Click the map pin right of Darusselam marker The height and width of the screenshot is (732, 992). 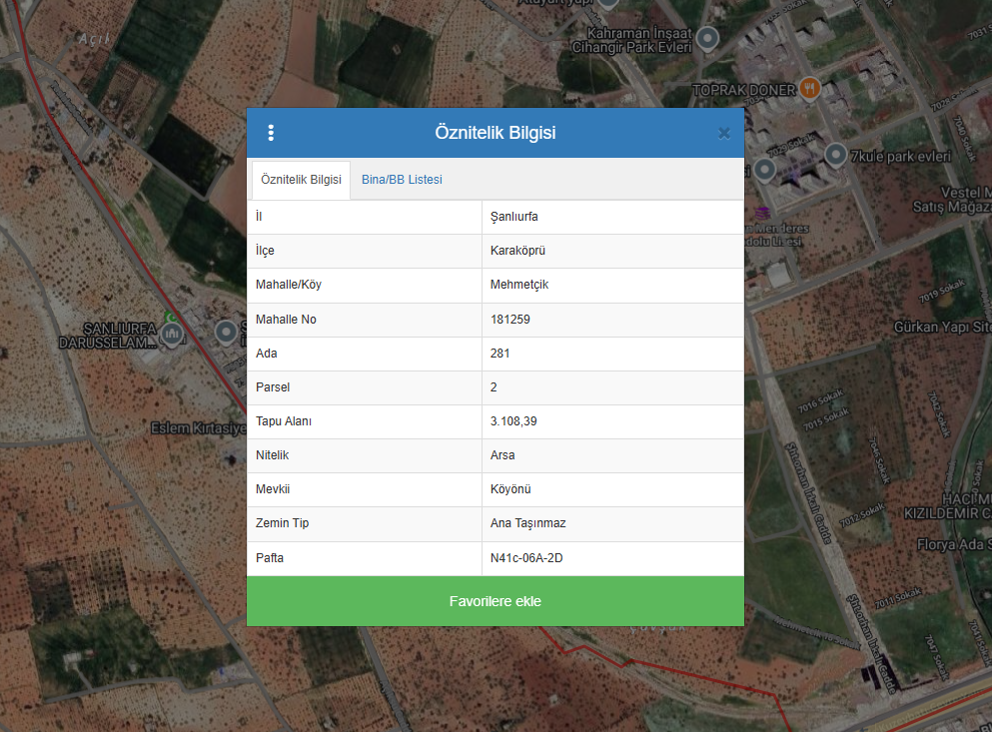coord(227,331)
